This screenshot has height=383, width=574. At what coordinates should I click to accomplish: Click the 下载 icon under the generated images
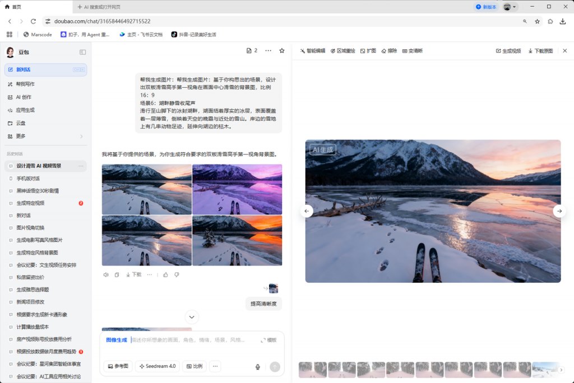[x=135, y=275]
